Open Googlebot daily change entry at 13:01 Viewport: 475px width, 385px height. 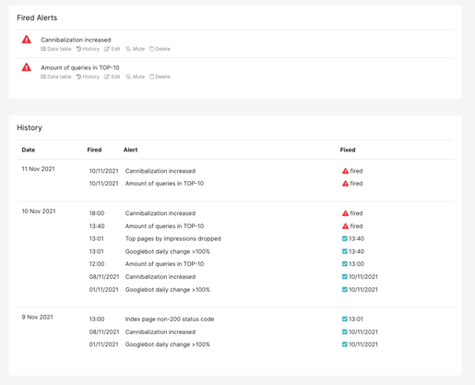click(x=168, y=251)
